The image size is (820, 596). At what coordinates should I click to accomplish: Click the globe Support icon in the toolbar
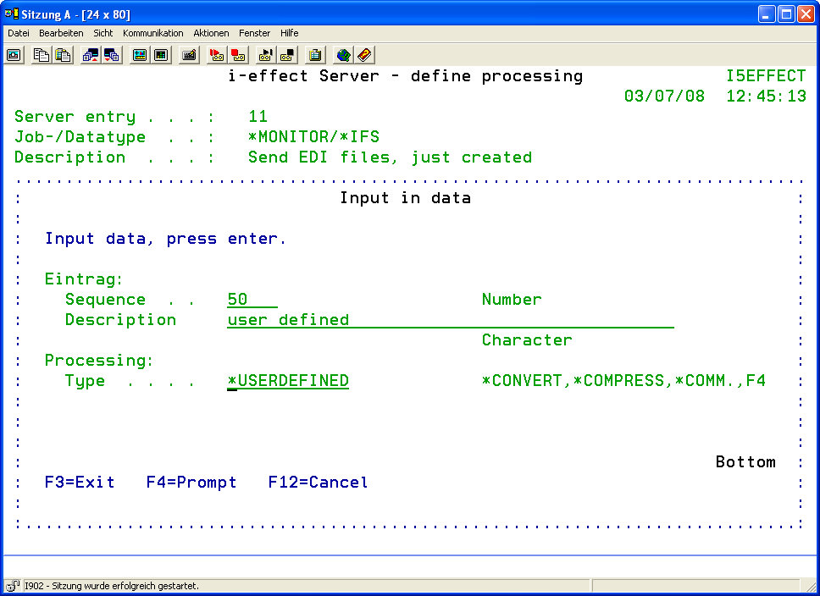tap(343, 55)
